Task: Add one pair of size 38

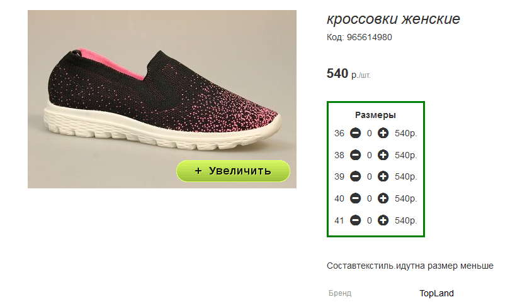Action: click(x=383, y=155)
